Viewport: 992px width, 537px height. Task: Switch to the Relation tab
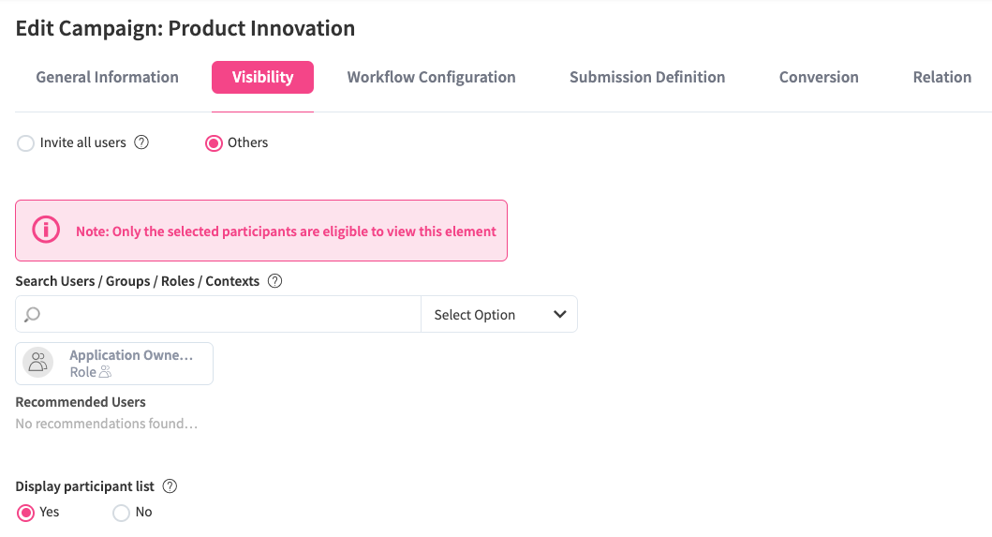tap(941, 77)
